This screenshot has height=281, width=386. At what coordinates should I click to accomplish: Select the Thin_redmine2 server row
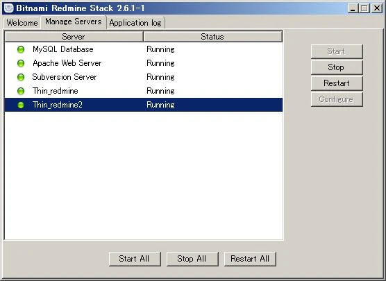point(144,105)
